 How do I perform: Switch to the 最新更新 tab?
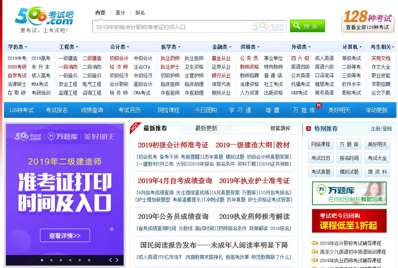coord(206,128)
